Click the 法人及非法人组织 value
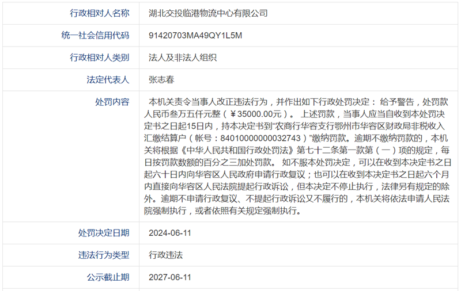The image size is (461, 291). point(182,58)
